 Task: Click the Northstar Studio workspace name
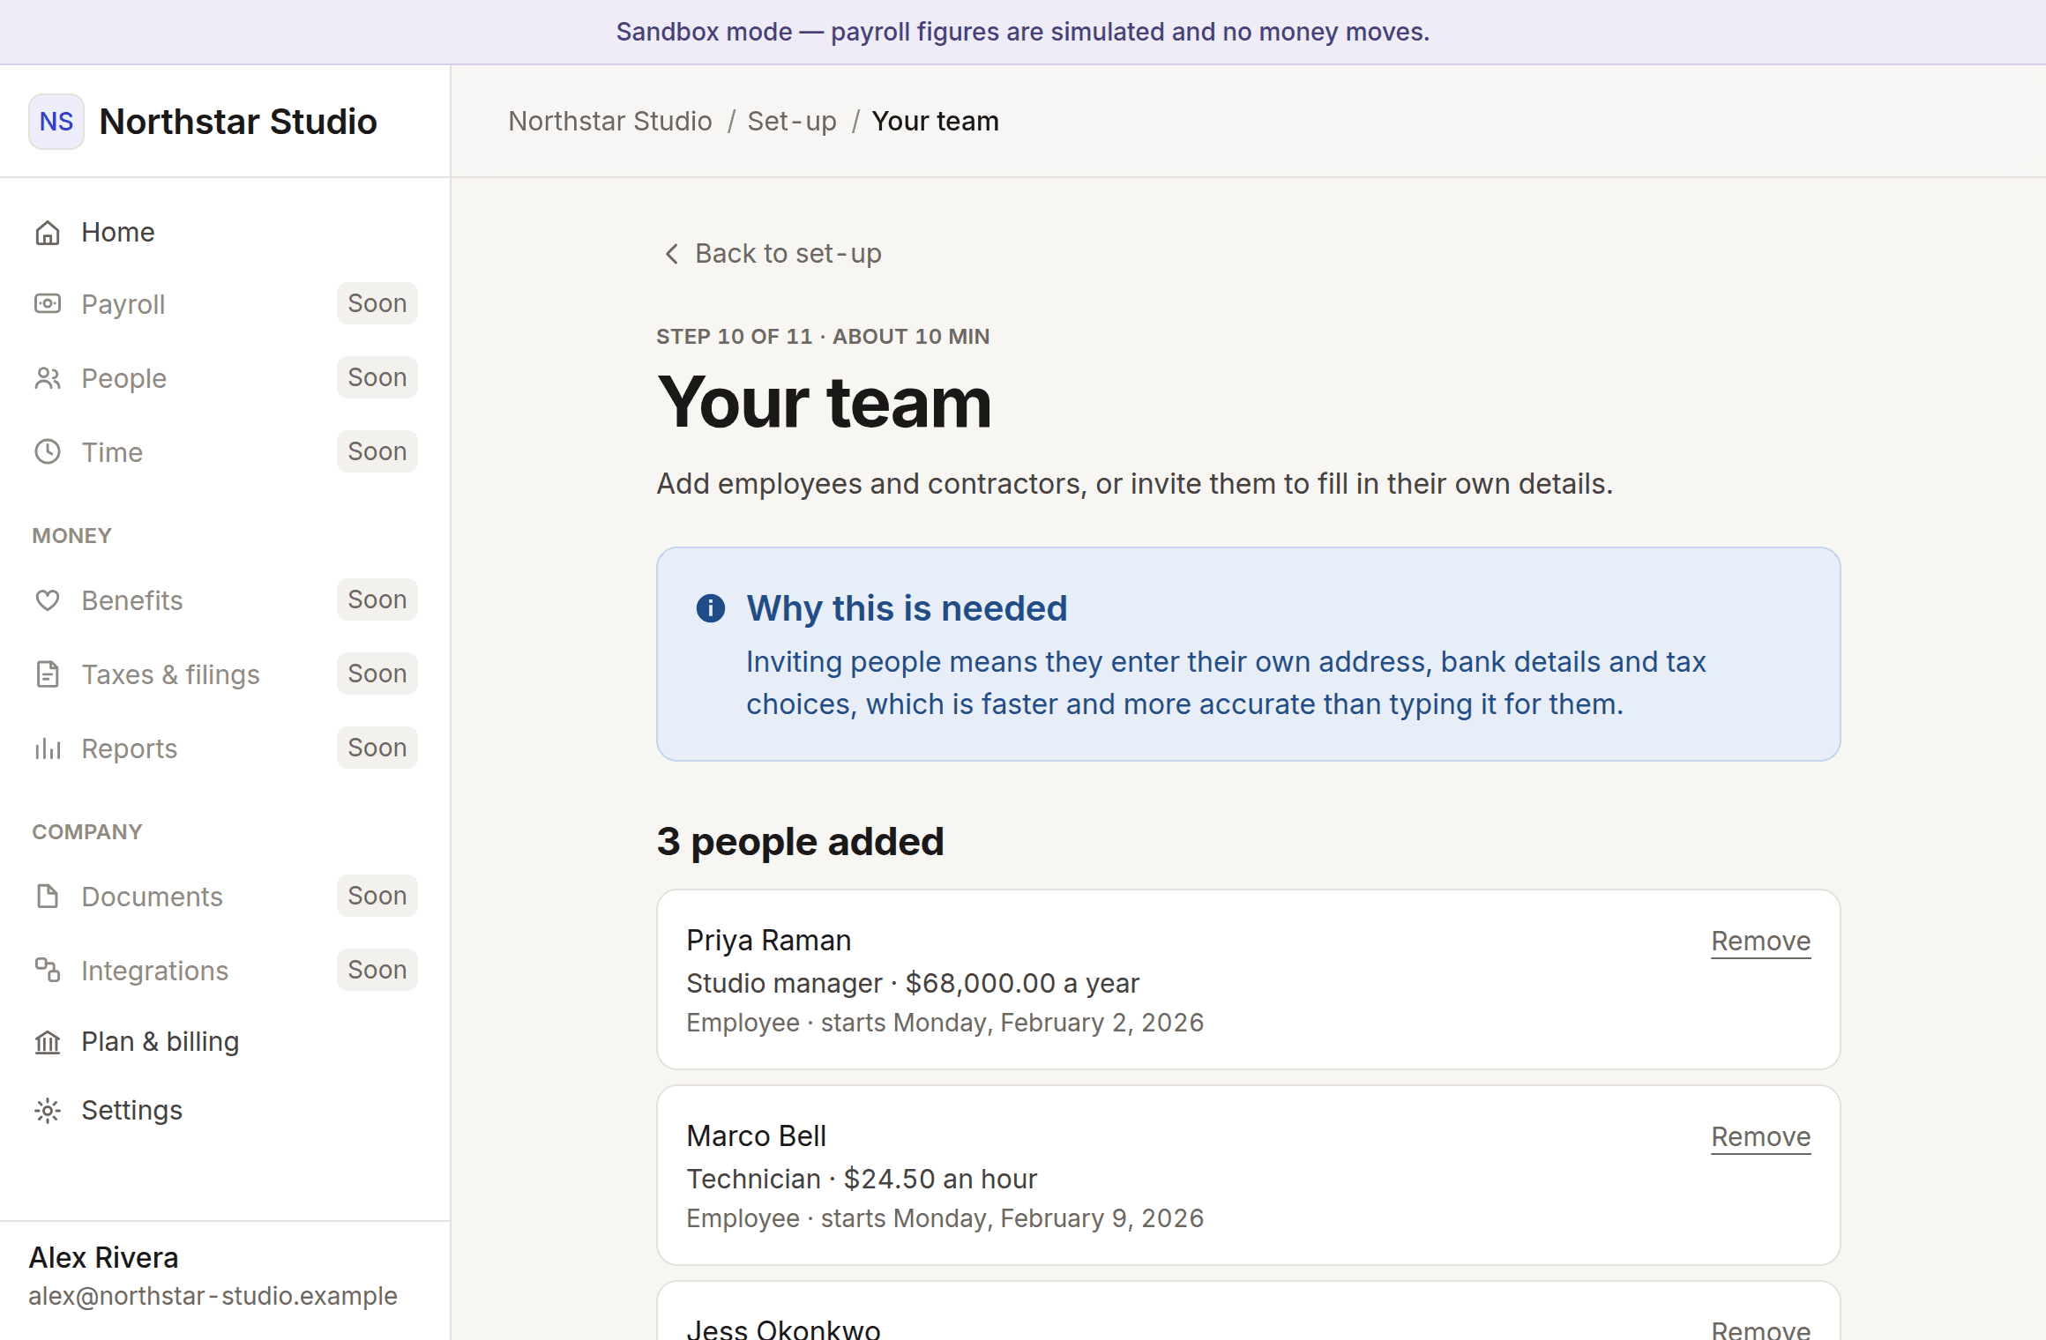pyautogui.click(x=238, y=122)
